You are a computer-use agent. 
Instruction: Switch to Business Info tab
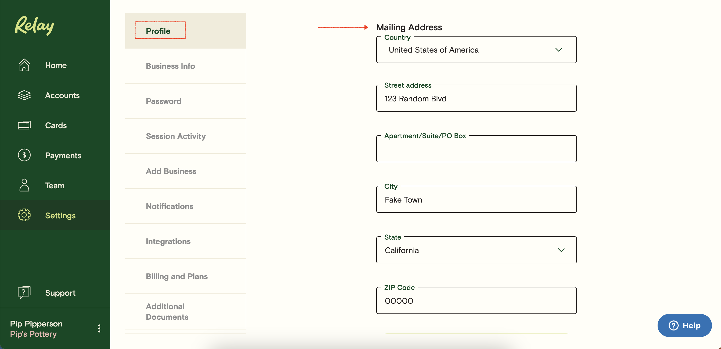tap(186, 66)
